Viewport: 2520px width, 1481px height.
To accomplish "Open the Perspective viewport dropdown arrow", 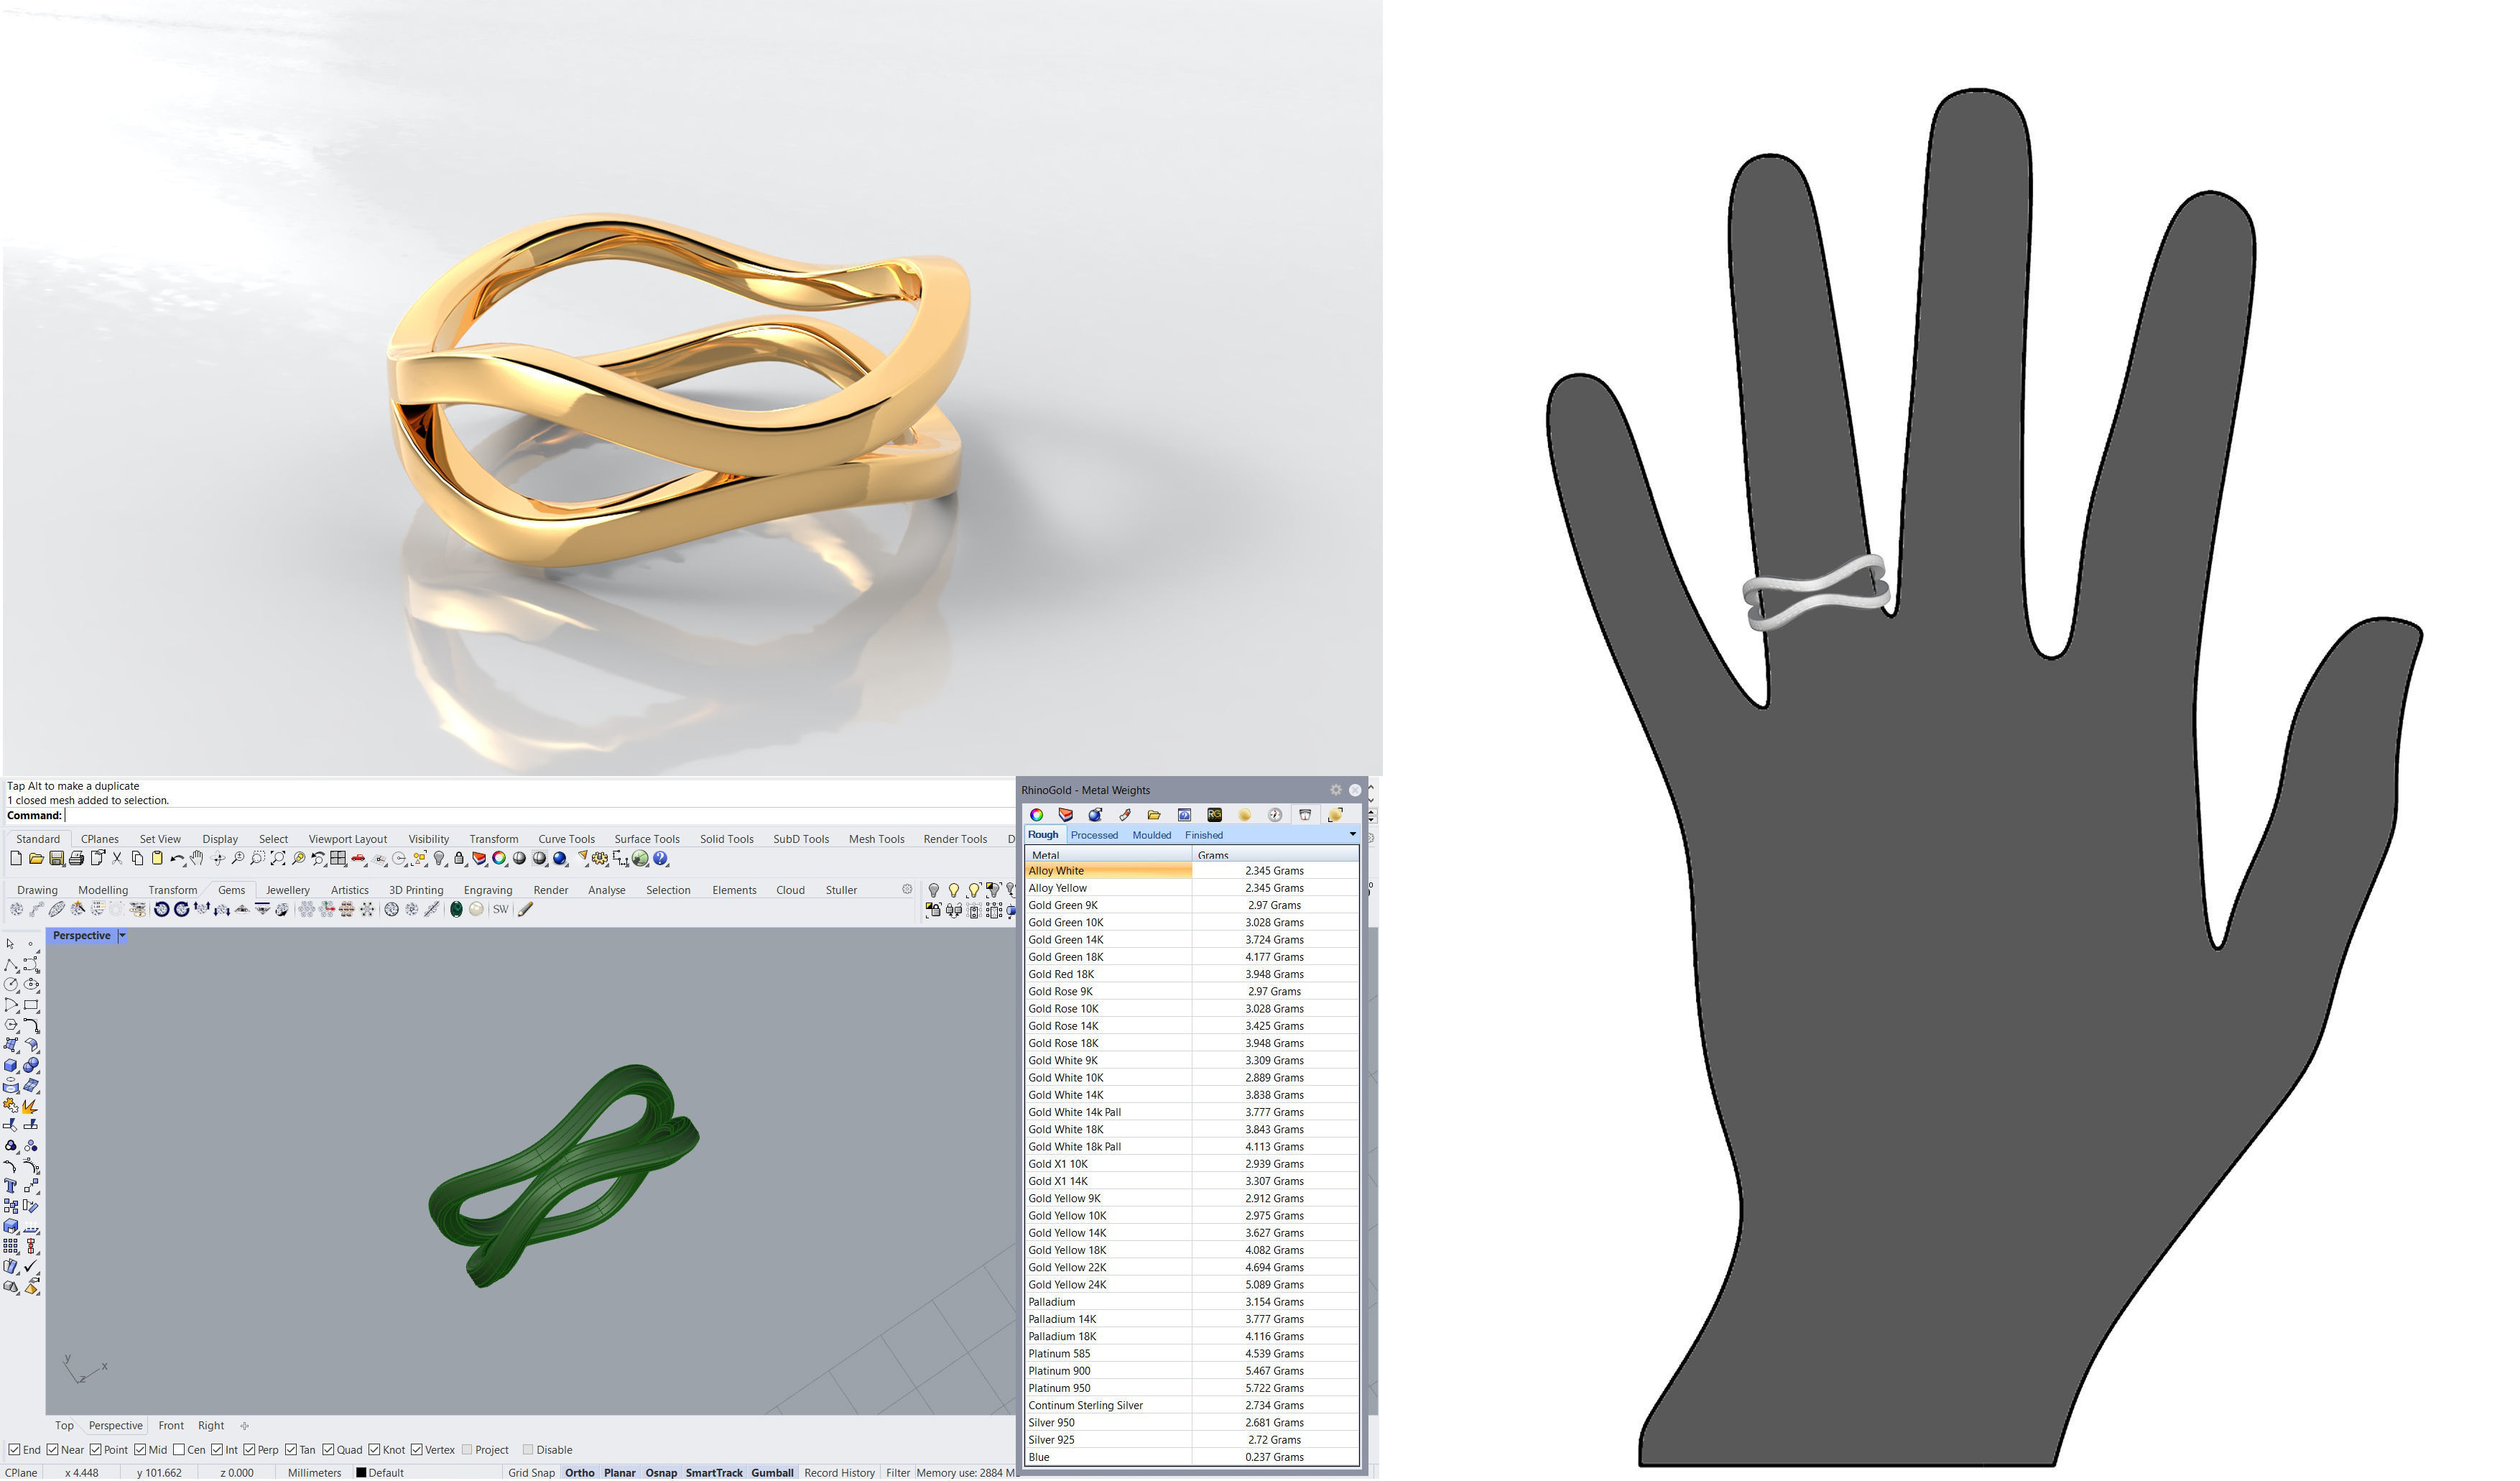I will click(122, 937).
